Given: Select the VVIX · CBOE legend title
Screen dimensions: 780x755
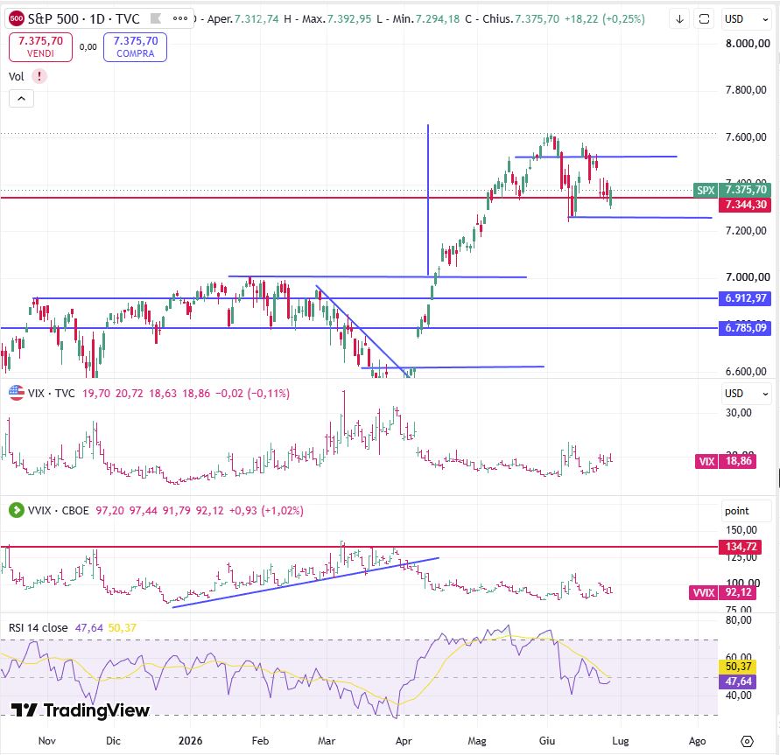Looking at the screenshot, I should [58, 511].
